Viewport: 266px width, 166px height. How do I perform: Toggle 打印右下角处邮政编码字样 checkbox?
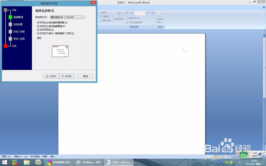[38, 33]
